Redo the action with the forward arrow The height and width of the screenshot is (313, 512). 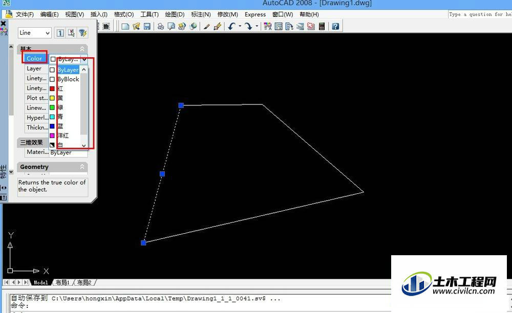tap(248, 27)
